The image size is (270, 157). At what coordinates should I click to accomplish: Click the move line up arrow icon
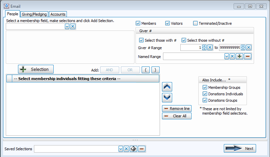167,87
